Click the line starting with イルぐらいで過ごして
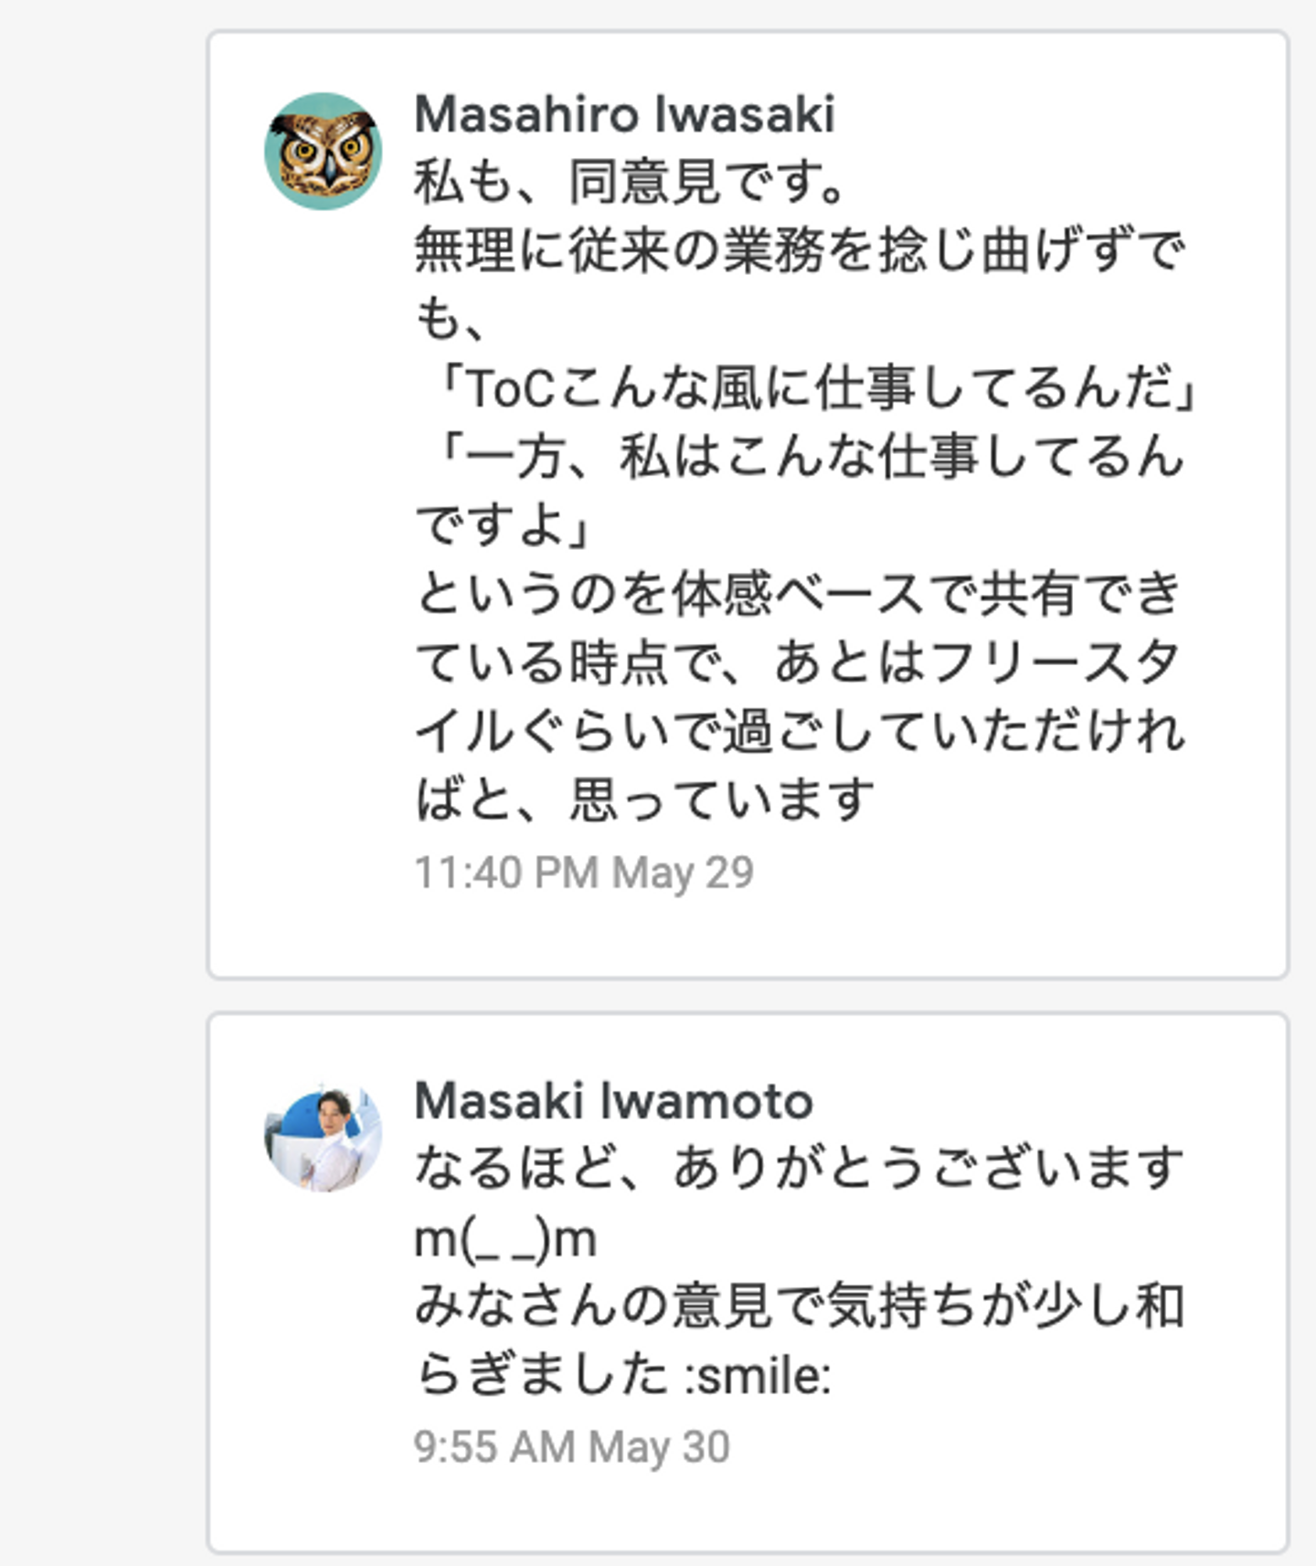Viewport: 1316px width, 1566px height. [x=799, y=731]
